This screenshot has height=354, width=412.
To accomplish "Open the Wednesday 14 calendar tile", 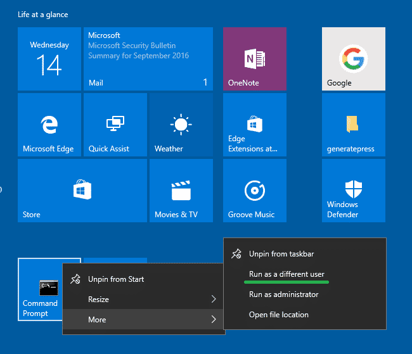I will coord(49,59).
